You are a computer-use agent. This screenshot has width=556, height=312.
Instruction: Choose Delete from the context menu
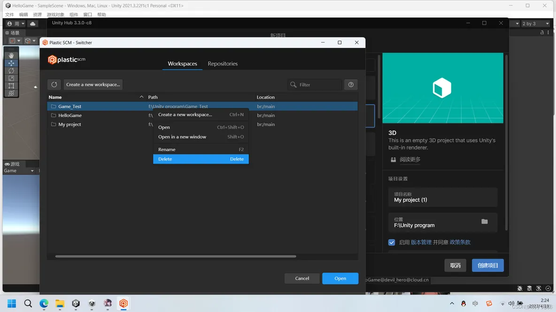(x=201, y=159)
